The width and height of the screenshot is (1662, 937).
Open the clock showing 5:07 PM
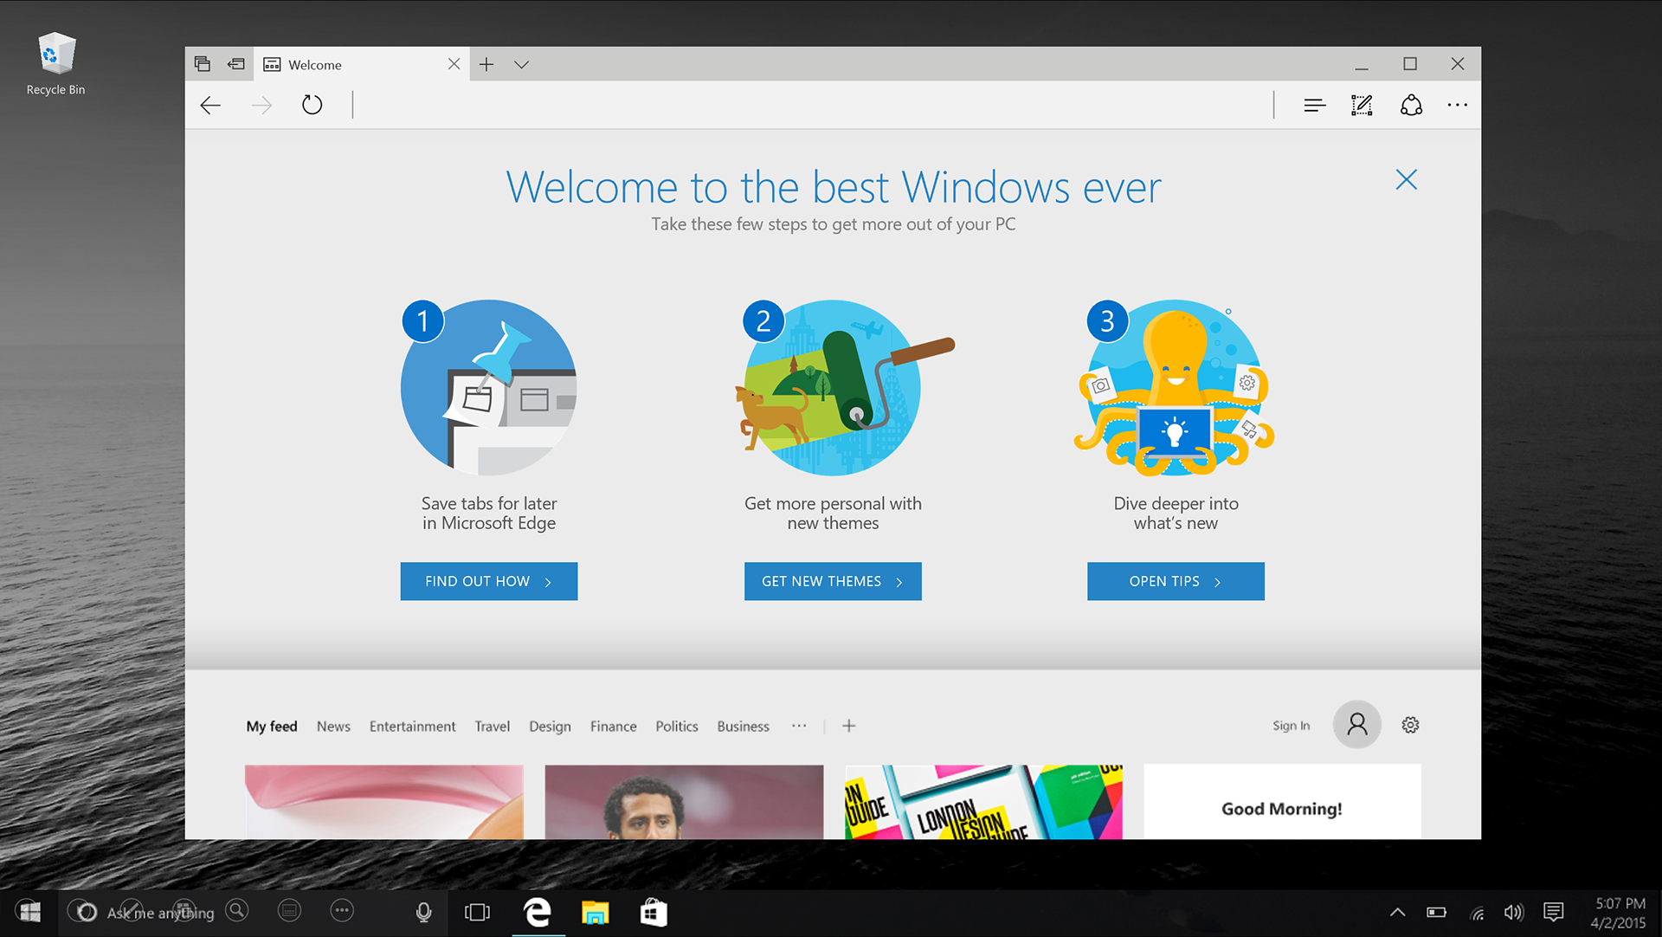(1618, 913)
